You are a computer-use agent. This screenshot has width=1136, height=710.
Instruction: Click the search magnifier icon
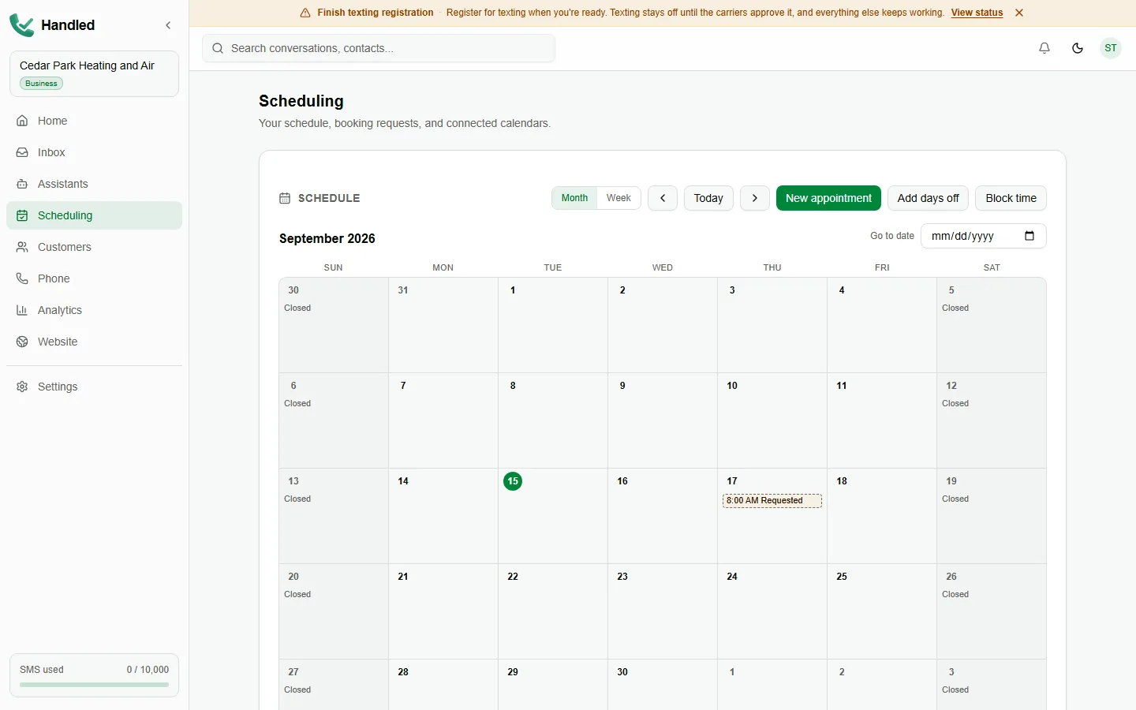tap(218, 48)
